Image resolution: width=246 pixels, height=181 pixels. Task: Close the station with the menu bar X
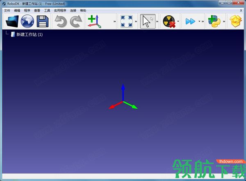[241, 11]
